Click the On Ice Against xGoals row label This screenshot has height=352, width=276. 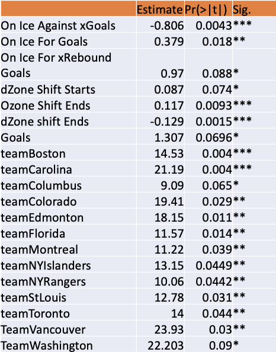[58, 25]
